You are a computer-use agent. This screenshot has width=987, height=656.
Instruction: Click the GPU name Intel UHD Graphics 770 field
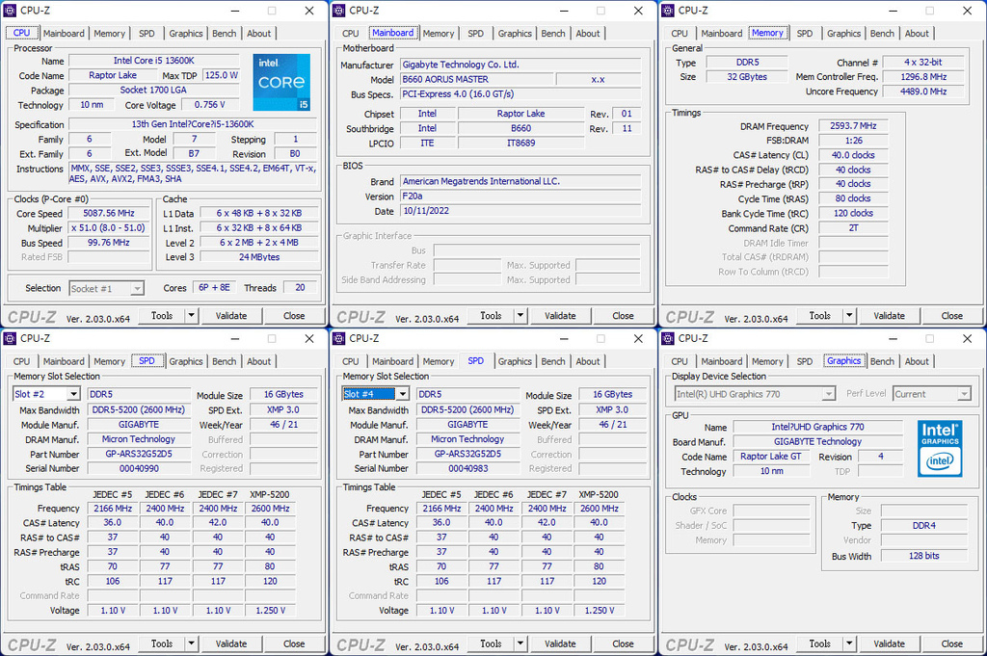point(817,427)
